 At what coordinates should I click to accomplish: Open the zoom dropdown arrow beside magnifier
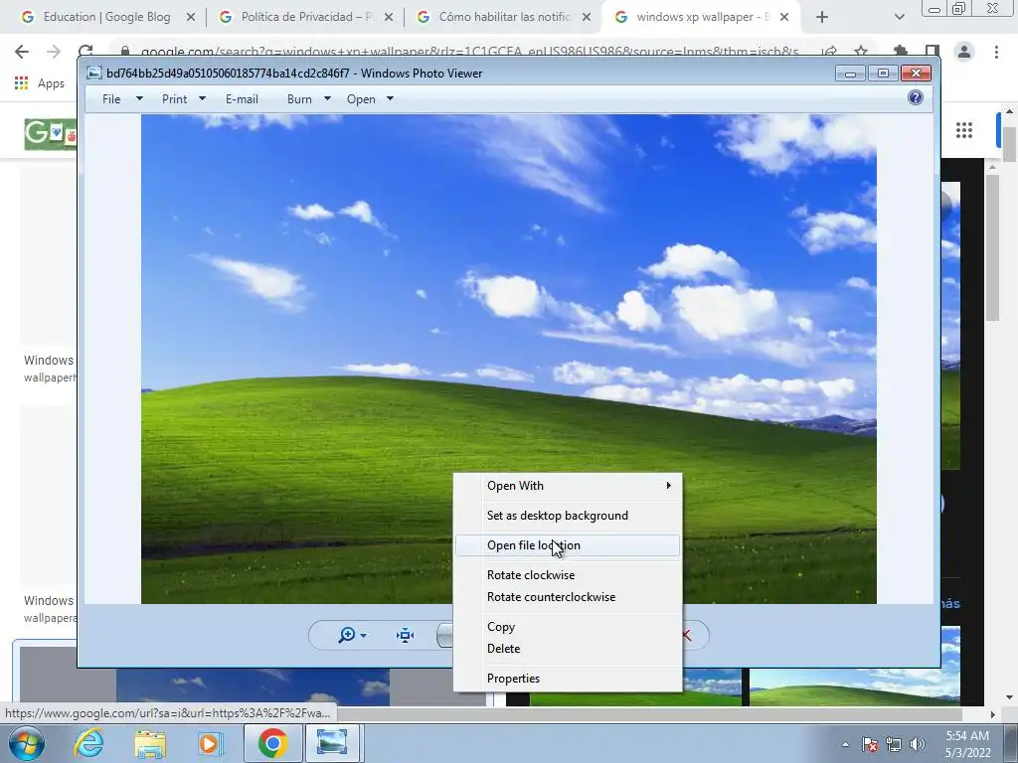[364, 635]
